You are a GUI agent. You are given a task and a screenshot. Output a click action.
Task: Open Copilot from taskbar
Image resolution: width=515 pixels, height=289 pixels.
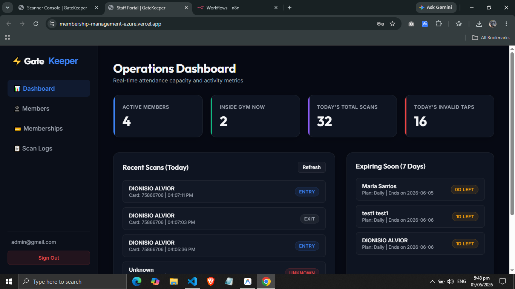coord(155,281)
